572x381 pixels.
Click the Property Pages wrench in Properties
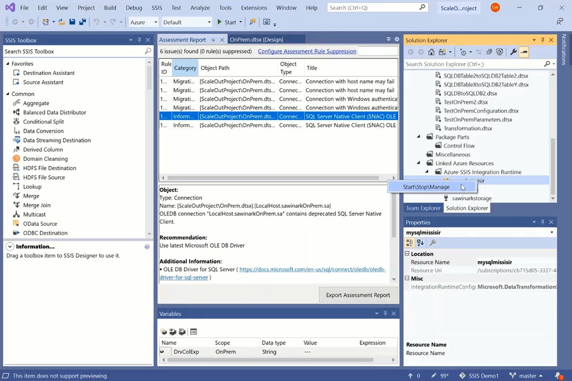point(433,243)
